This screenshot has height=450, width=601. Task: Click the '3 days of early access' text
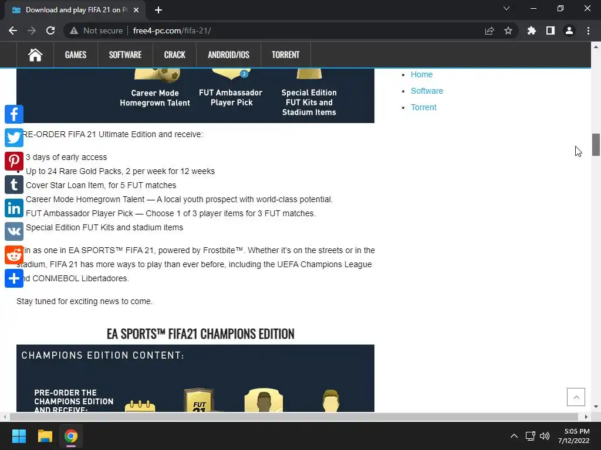click(66, 157)
